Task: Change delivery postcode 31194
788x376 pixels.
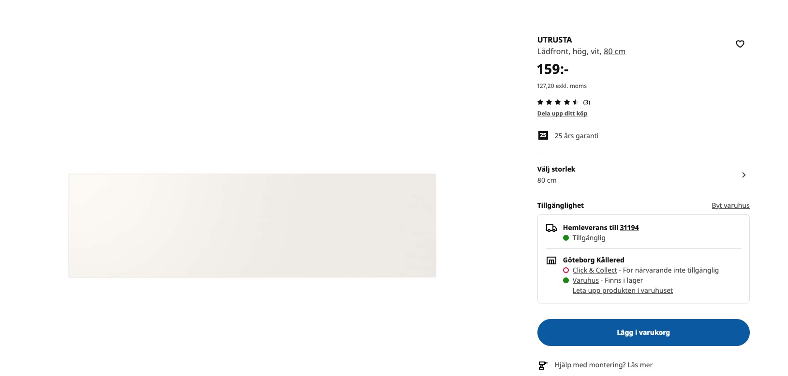Action: (x=629, y=228)
